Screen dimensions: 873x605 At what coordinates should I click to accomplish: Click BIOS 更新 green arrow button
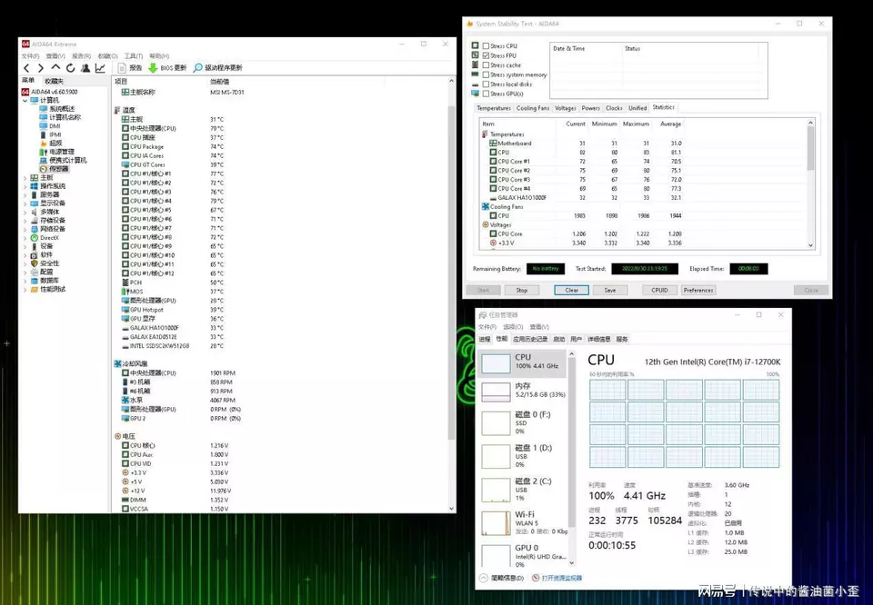tap(167, 68)
